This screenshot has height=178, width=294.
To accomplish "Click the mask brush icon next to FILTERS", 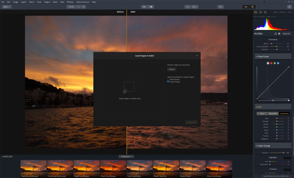I will pyautogui.click(x=275, y=33).
